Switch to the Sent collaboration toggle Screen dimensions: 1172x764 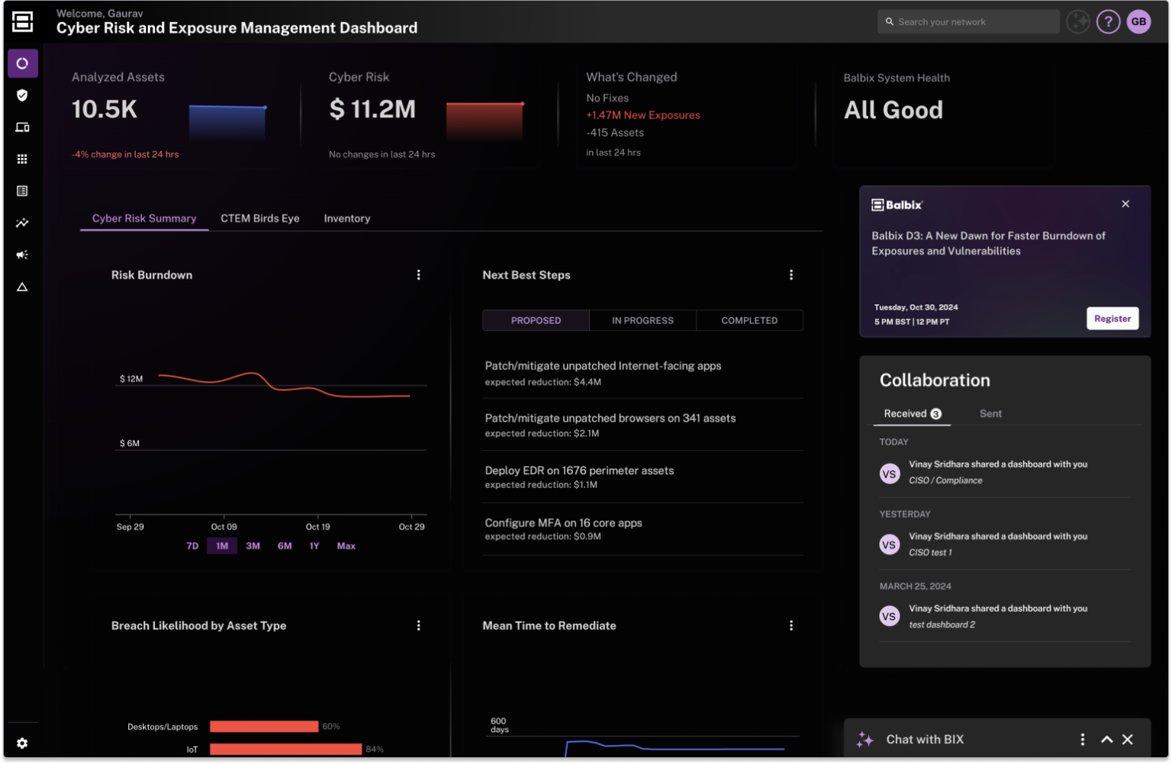(990, 413)
